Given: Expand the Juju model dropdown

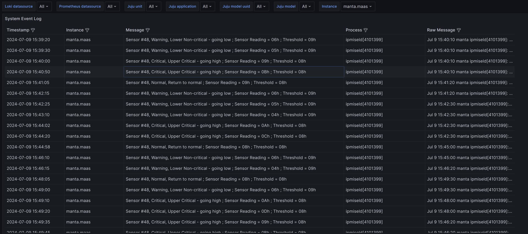Looking at the screenshot, I should click(x=306, y=6).
